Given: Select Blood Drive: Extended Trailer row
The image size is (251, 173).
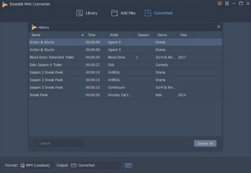Looking at the screenshot, I should (125, 57).
